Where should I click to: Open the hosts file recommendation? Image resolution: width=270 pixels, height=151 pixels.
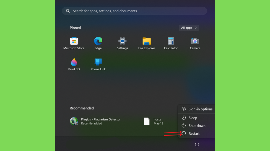[x=153, y=121]
